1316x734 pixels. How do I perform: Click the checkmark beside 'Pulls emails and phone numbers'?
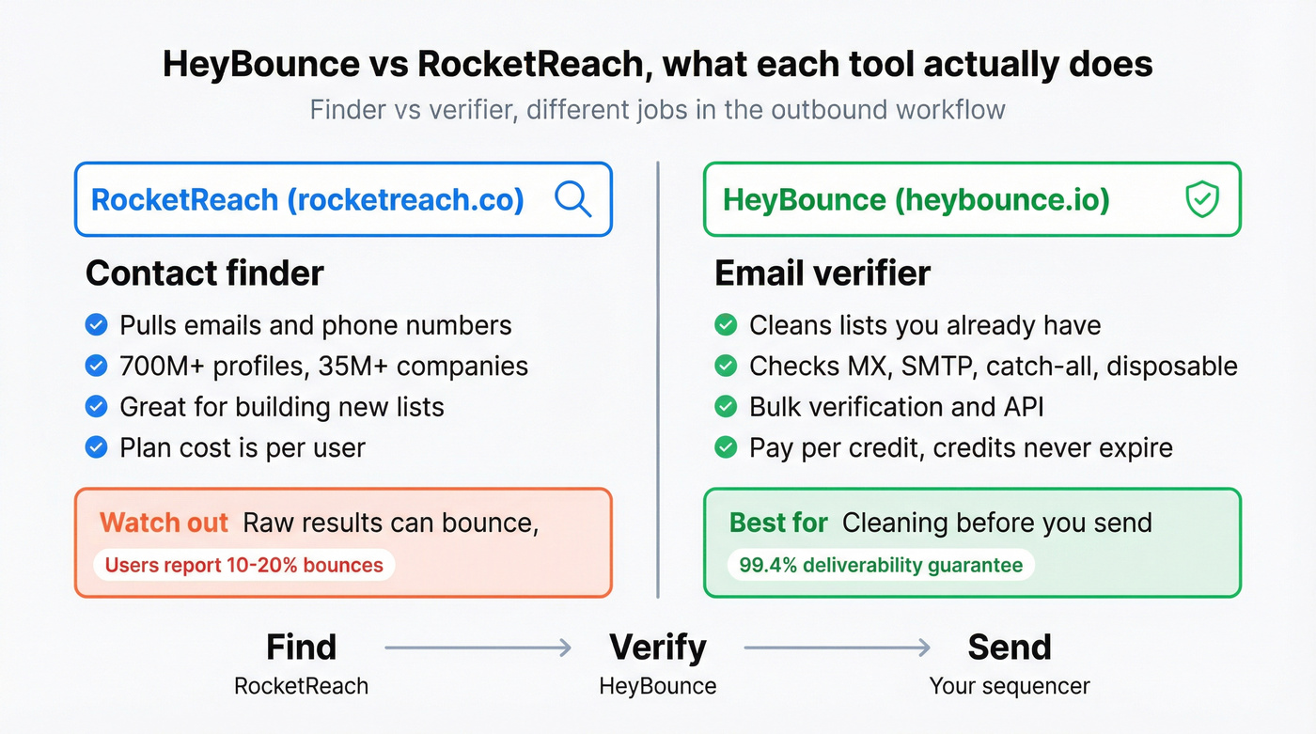[96, 324]
